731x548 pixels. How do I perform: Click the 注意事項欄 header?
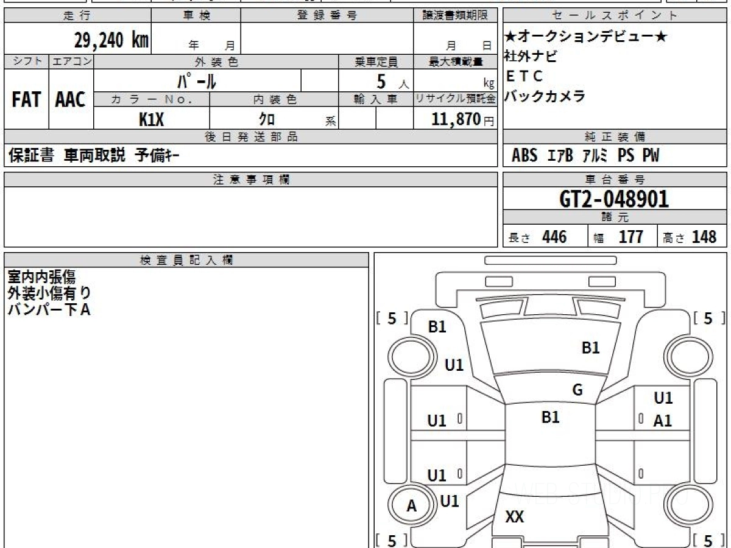coord(251,180)
